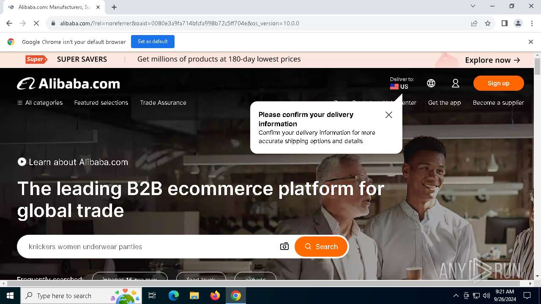
Task: Open language and currency globe icon
Action: tap(431, 83)
